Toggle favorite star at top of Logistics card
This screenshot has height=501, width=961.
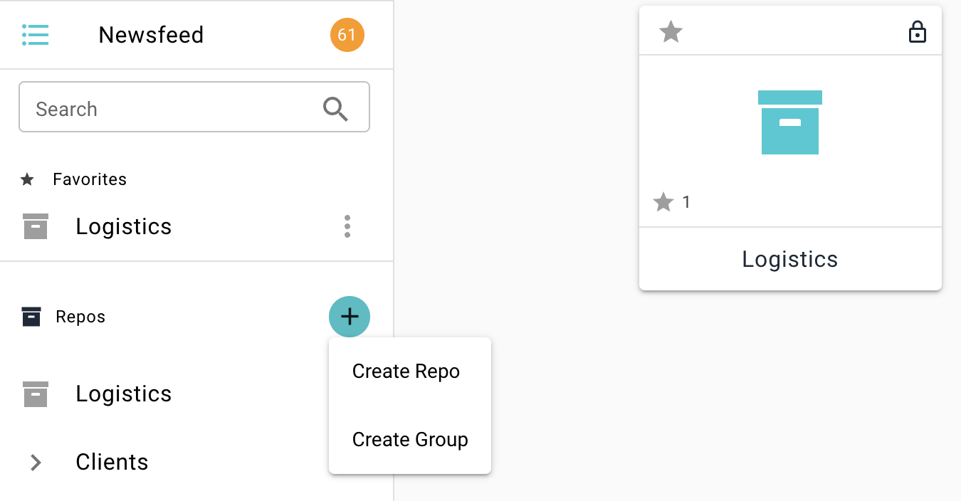(x=671, y=32)
